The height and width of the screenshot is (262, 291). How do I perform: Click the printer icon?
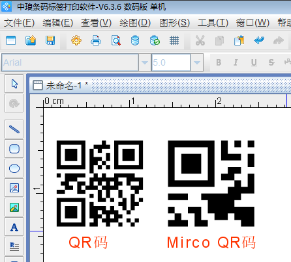(96, 40)
